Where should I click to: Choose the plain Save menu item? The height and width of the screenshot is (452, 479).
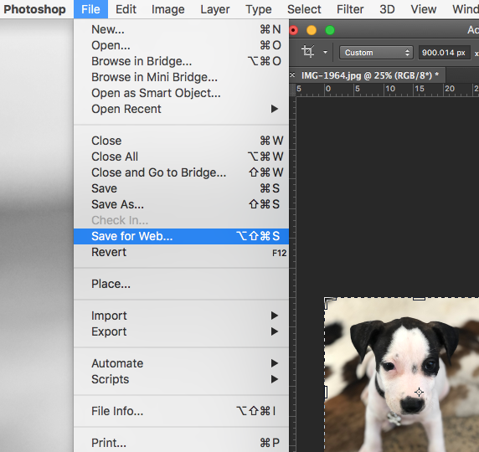(x=181, y=188)
